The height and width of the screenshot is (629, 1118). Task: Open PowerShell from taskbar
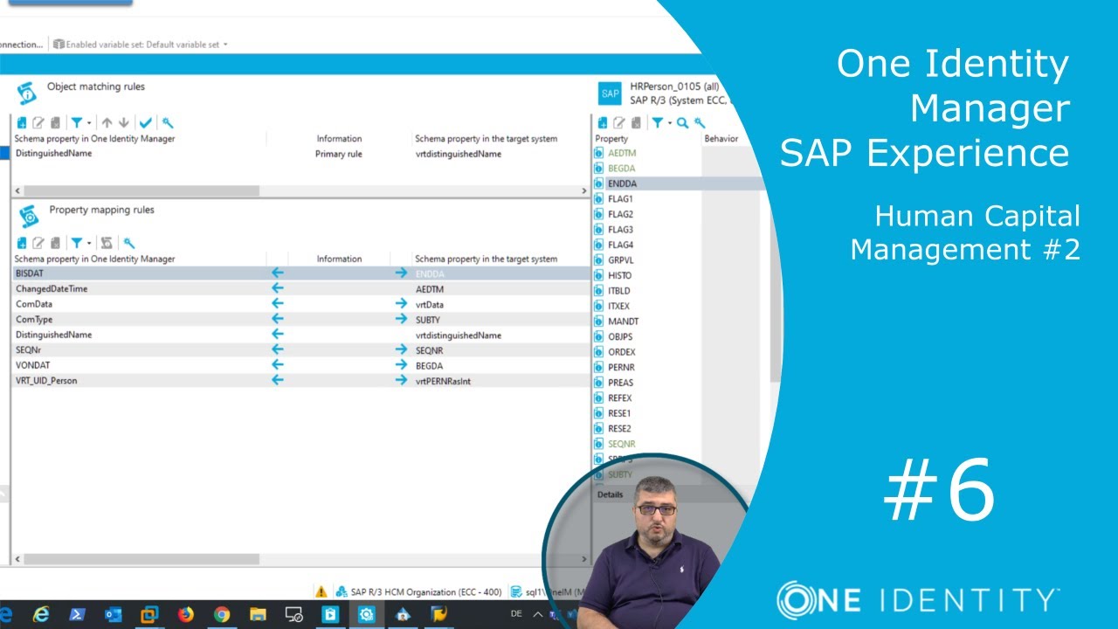pos(77,615)
